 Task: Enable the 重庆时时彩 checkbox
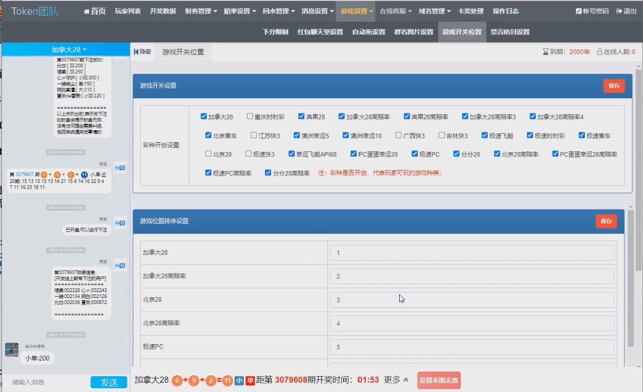(250, 116)
